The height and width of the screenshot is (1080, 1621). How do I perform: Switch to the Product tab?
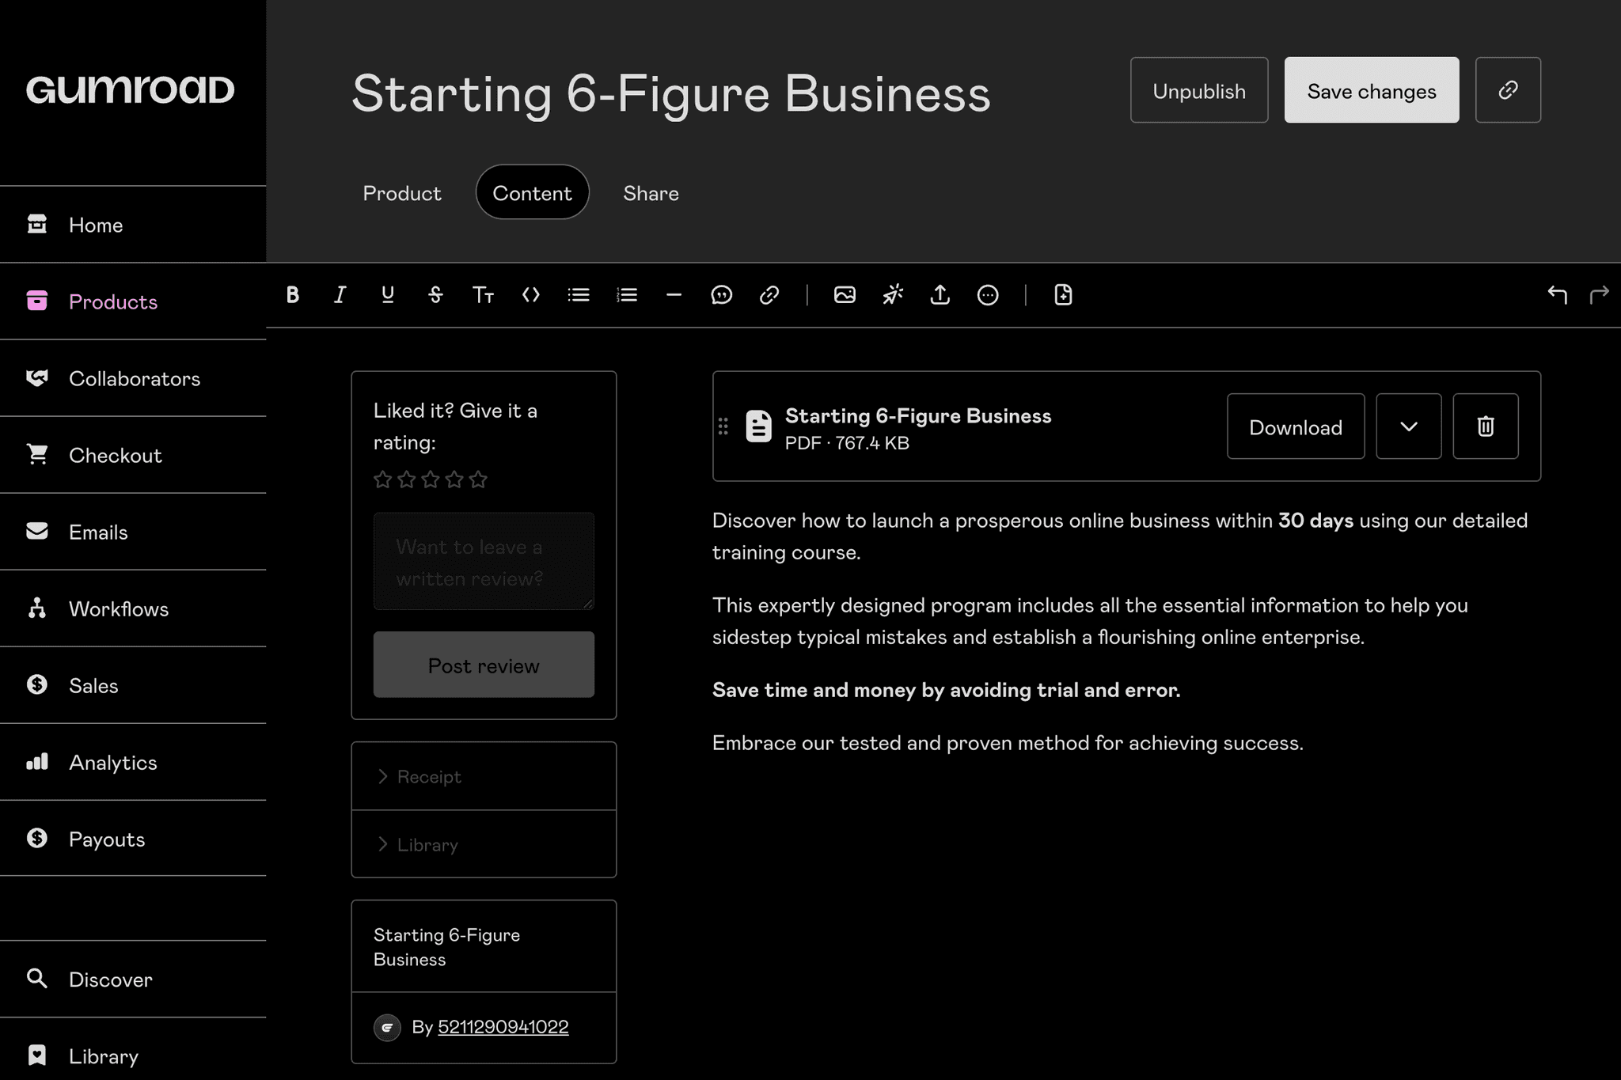[x=401, y=192]
